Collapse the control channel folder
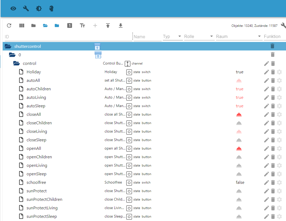 pyautogui.click(x=16, y=63)
